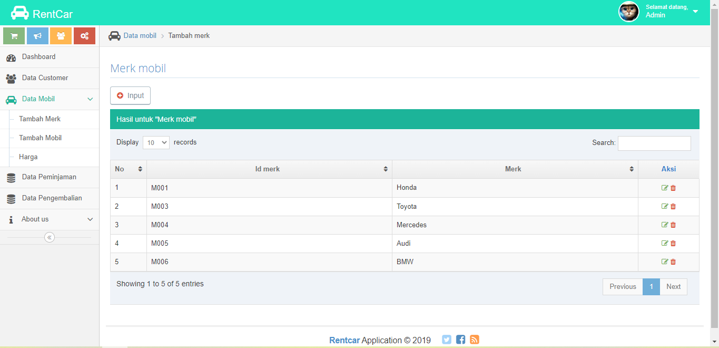Open the orange users group shortcut icon
The width and height of the screenshot is (719, 348).
61,35
